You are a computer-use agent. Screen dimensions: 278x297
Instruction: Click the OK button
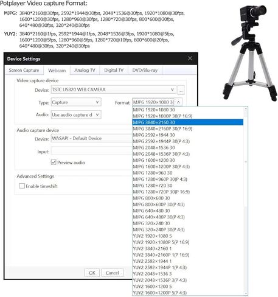tap(92, 273)
